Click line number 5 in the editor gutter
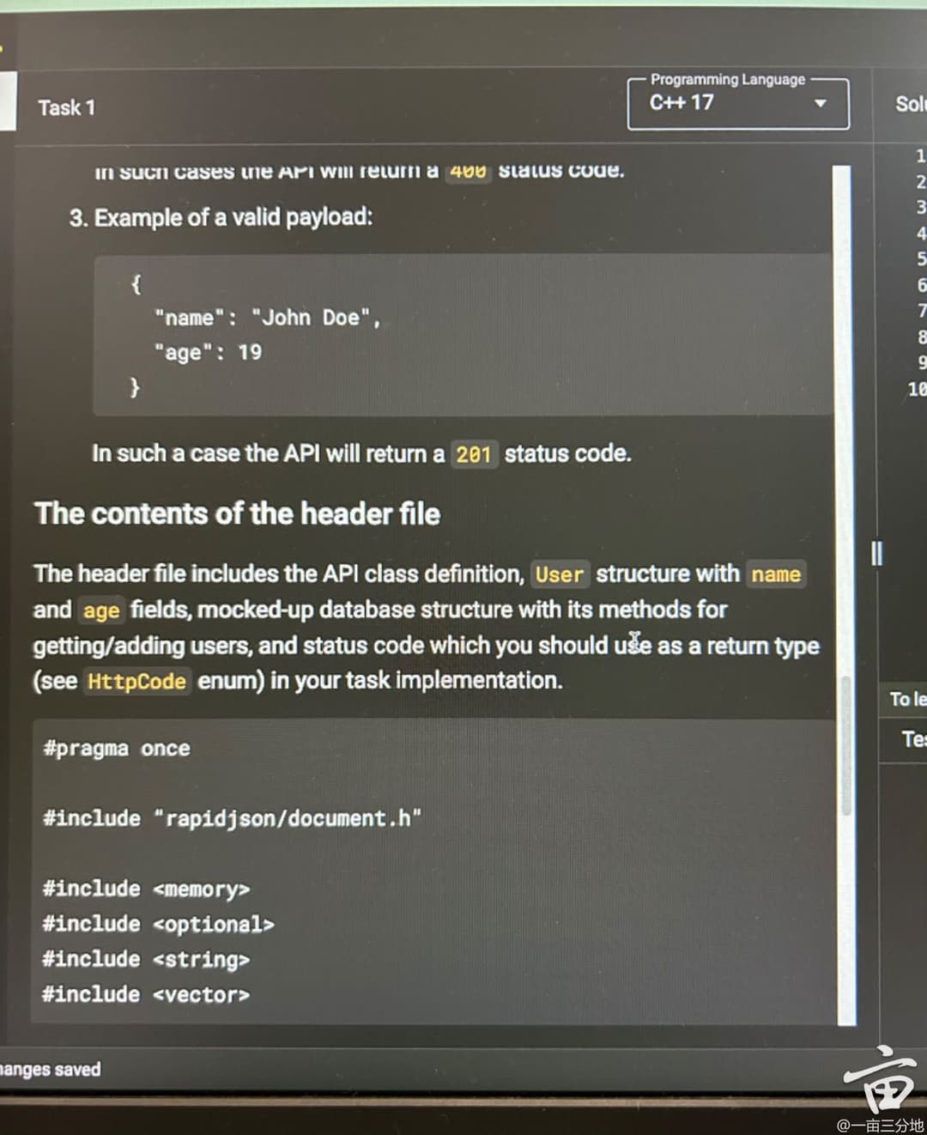927x1135 pixels. (920, 258)
